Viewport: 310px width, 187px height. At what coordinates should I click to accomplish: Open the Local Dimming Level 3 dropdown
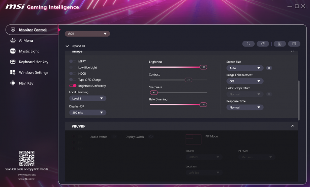click(88, 99)
